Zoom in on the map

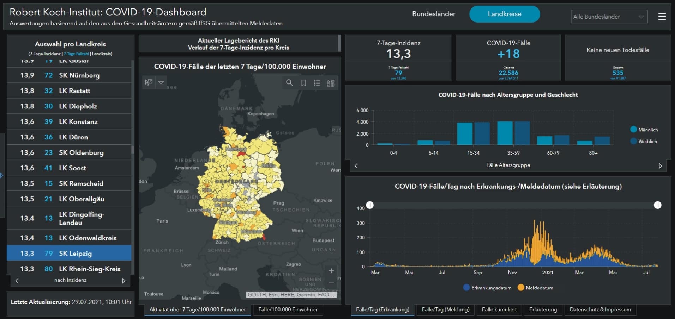[331, 271]
